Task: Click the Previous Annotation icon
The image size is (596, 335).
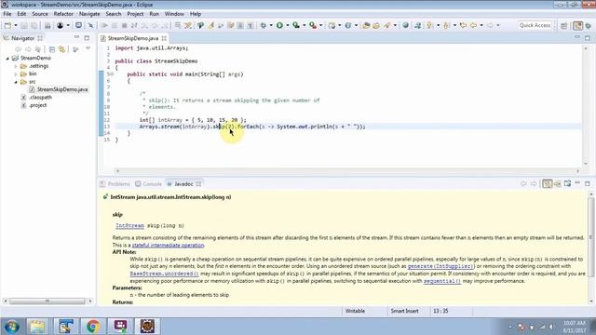Action: click(x=446, y=25)
